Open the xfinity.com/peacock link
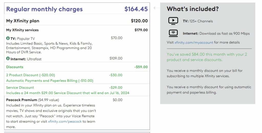Screen dimensions: 262x133 (x=65, y=121)
